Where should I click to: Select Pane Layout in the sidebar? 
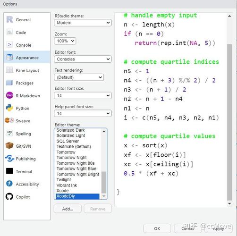pos(27,70)
